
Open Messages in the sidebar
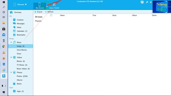[20, 24]
